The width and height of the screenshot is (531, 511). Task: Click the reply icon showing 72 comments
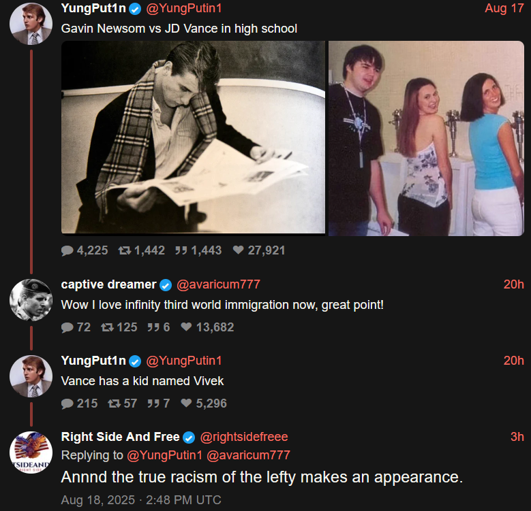click(x=67, y=327)
